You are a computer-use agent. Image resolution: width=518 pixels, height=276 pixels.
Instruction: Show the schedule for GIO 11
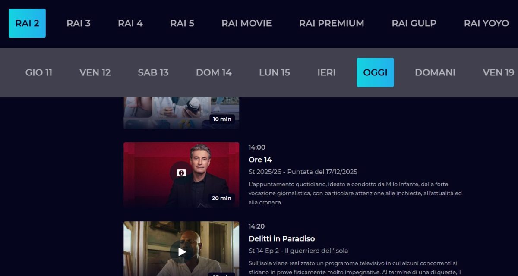(x=39, y=72)
